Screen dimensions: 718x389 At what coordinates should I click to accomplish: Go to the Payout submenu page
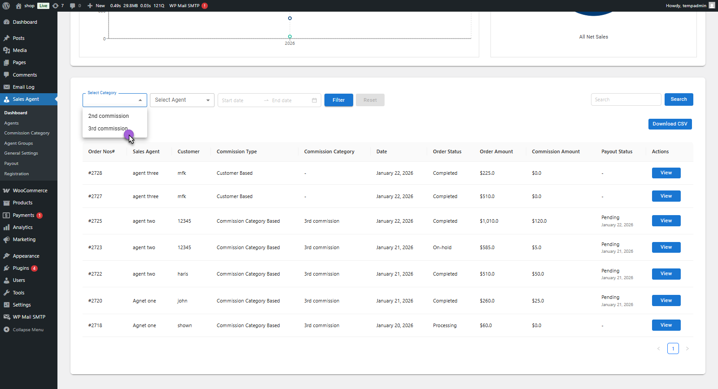11,164
